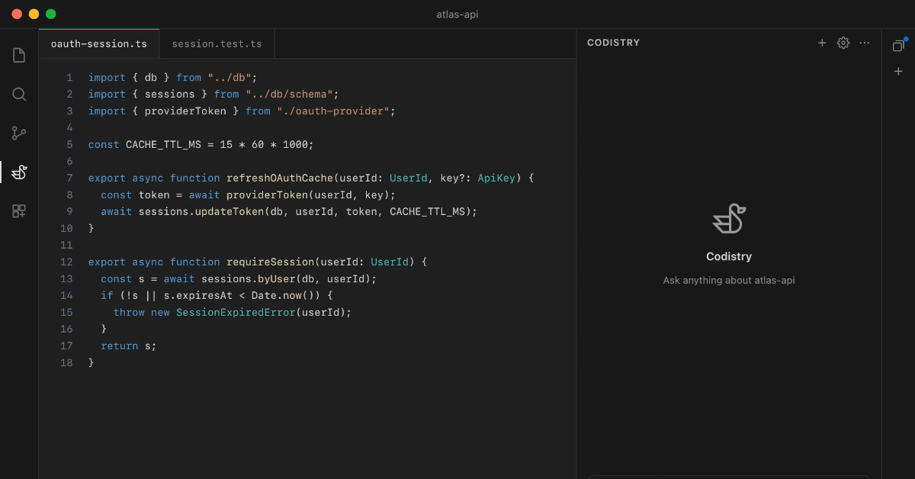Open the Search icon in the activity bar

(19, 95)
